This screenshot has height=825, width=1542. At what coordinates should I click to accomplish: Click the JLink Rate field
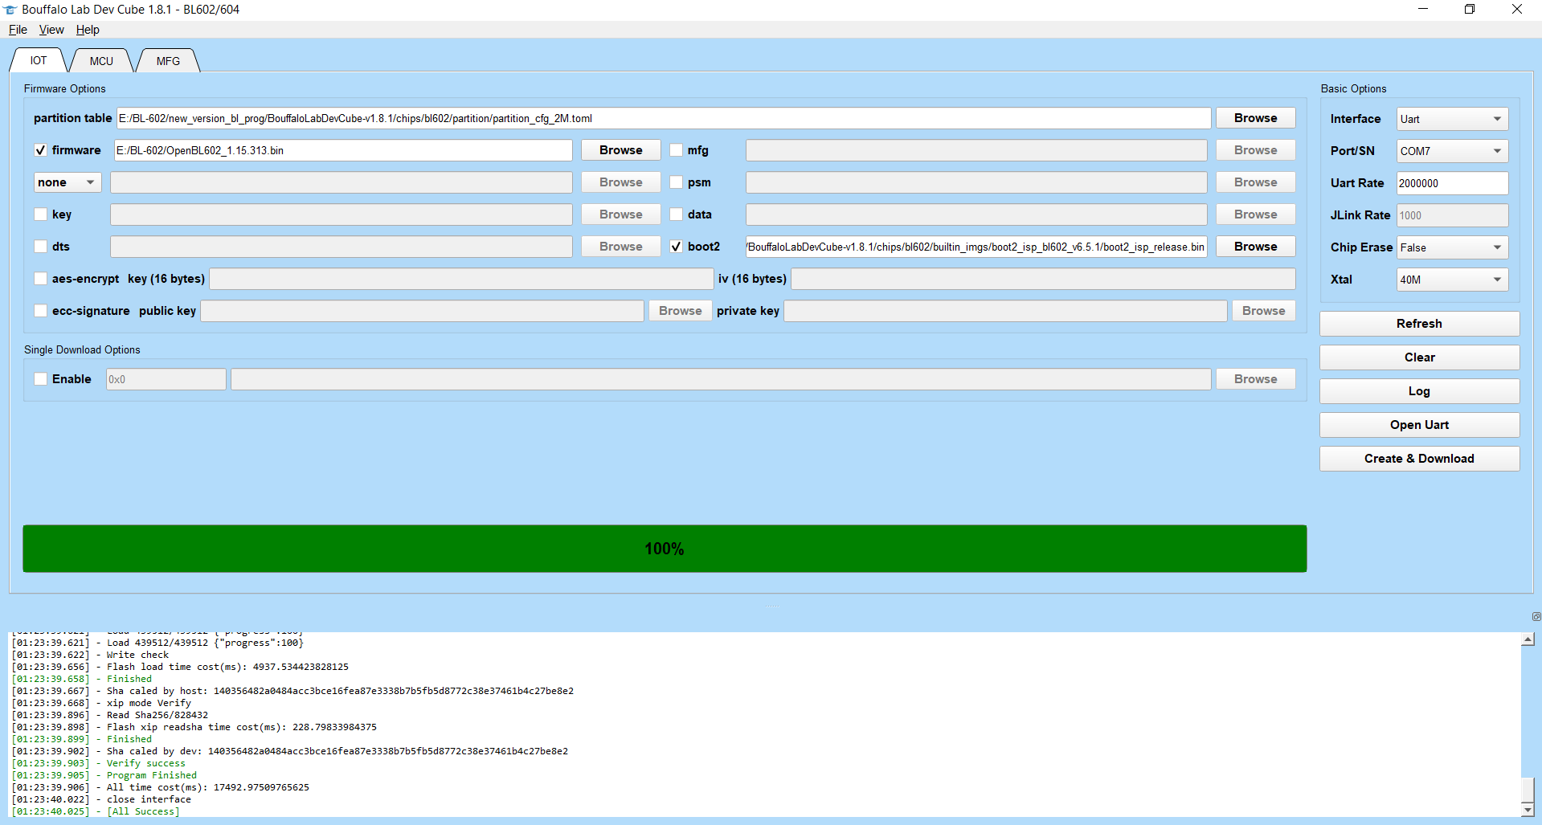pyautogui.click(x=1452, y=215)
